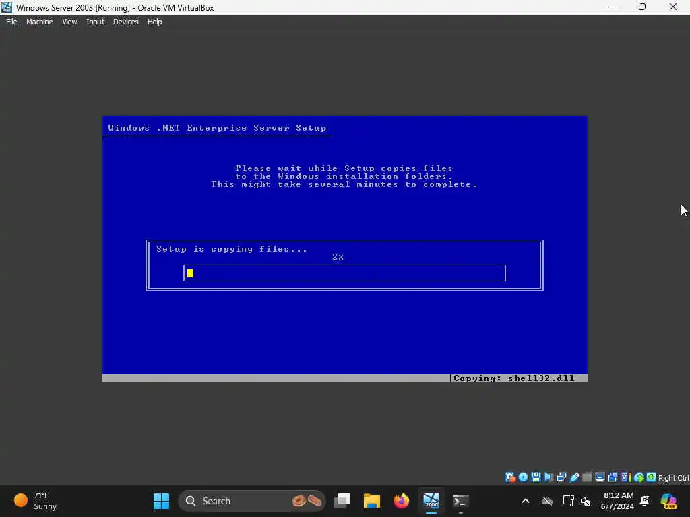Open the USB devices status icon

[574, 477]
